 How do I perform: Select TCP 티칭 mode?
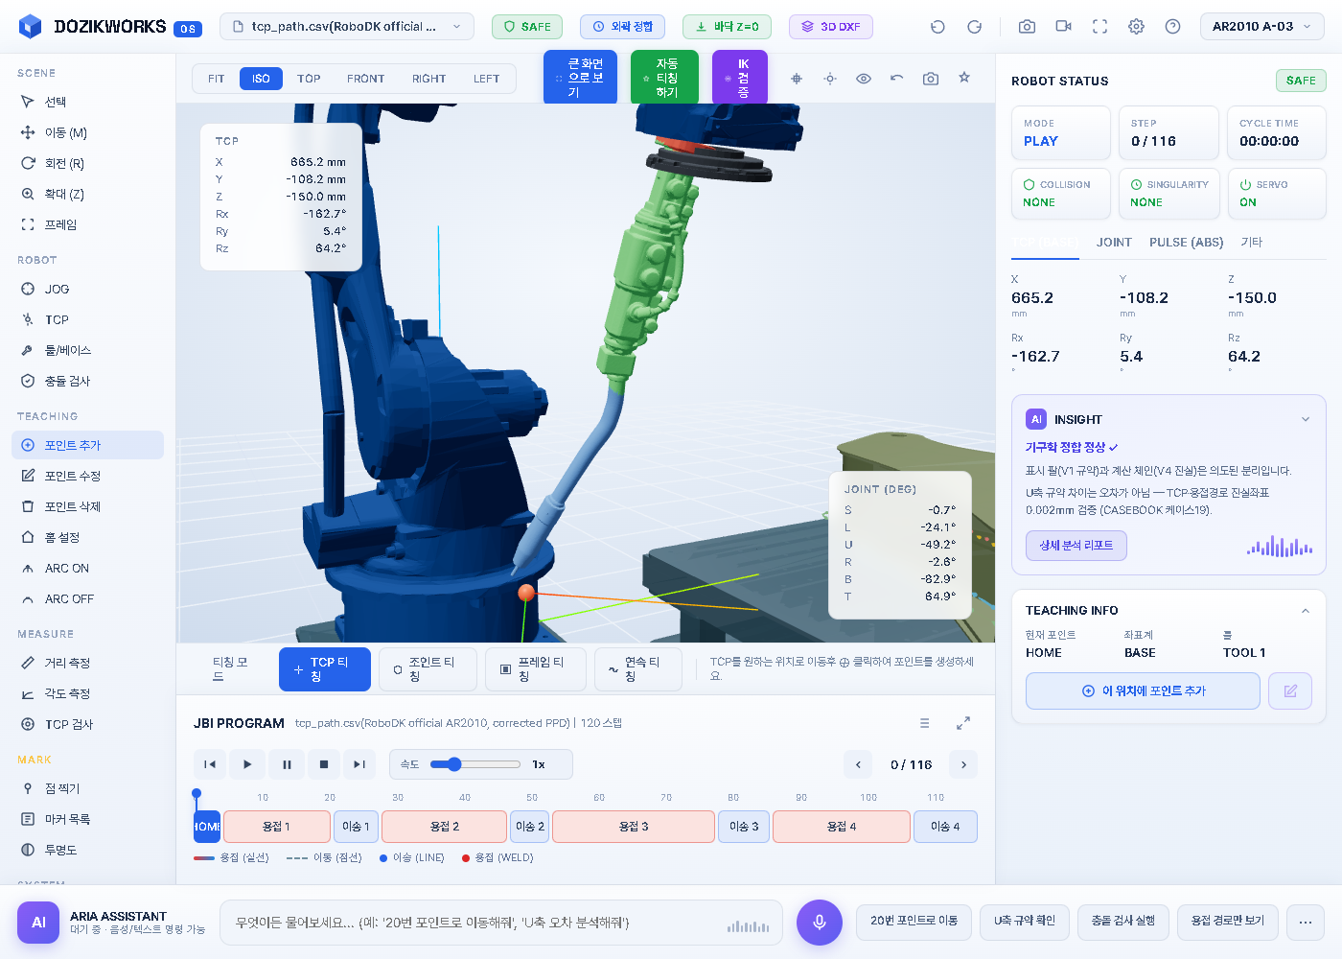(x=325, y=669)
